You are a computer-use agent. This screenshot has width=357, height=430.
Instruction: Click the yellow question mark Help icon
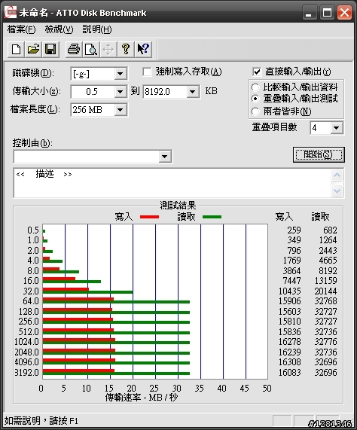pos(126,50)
